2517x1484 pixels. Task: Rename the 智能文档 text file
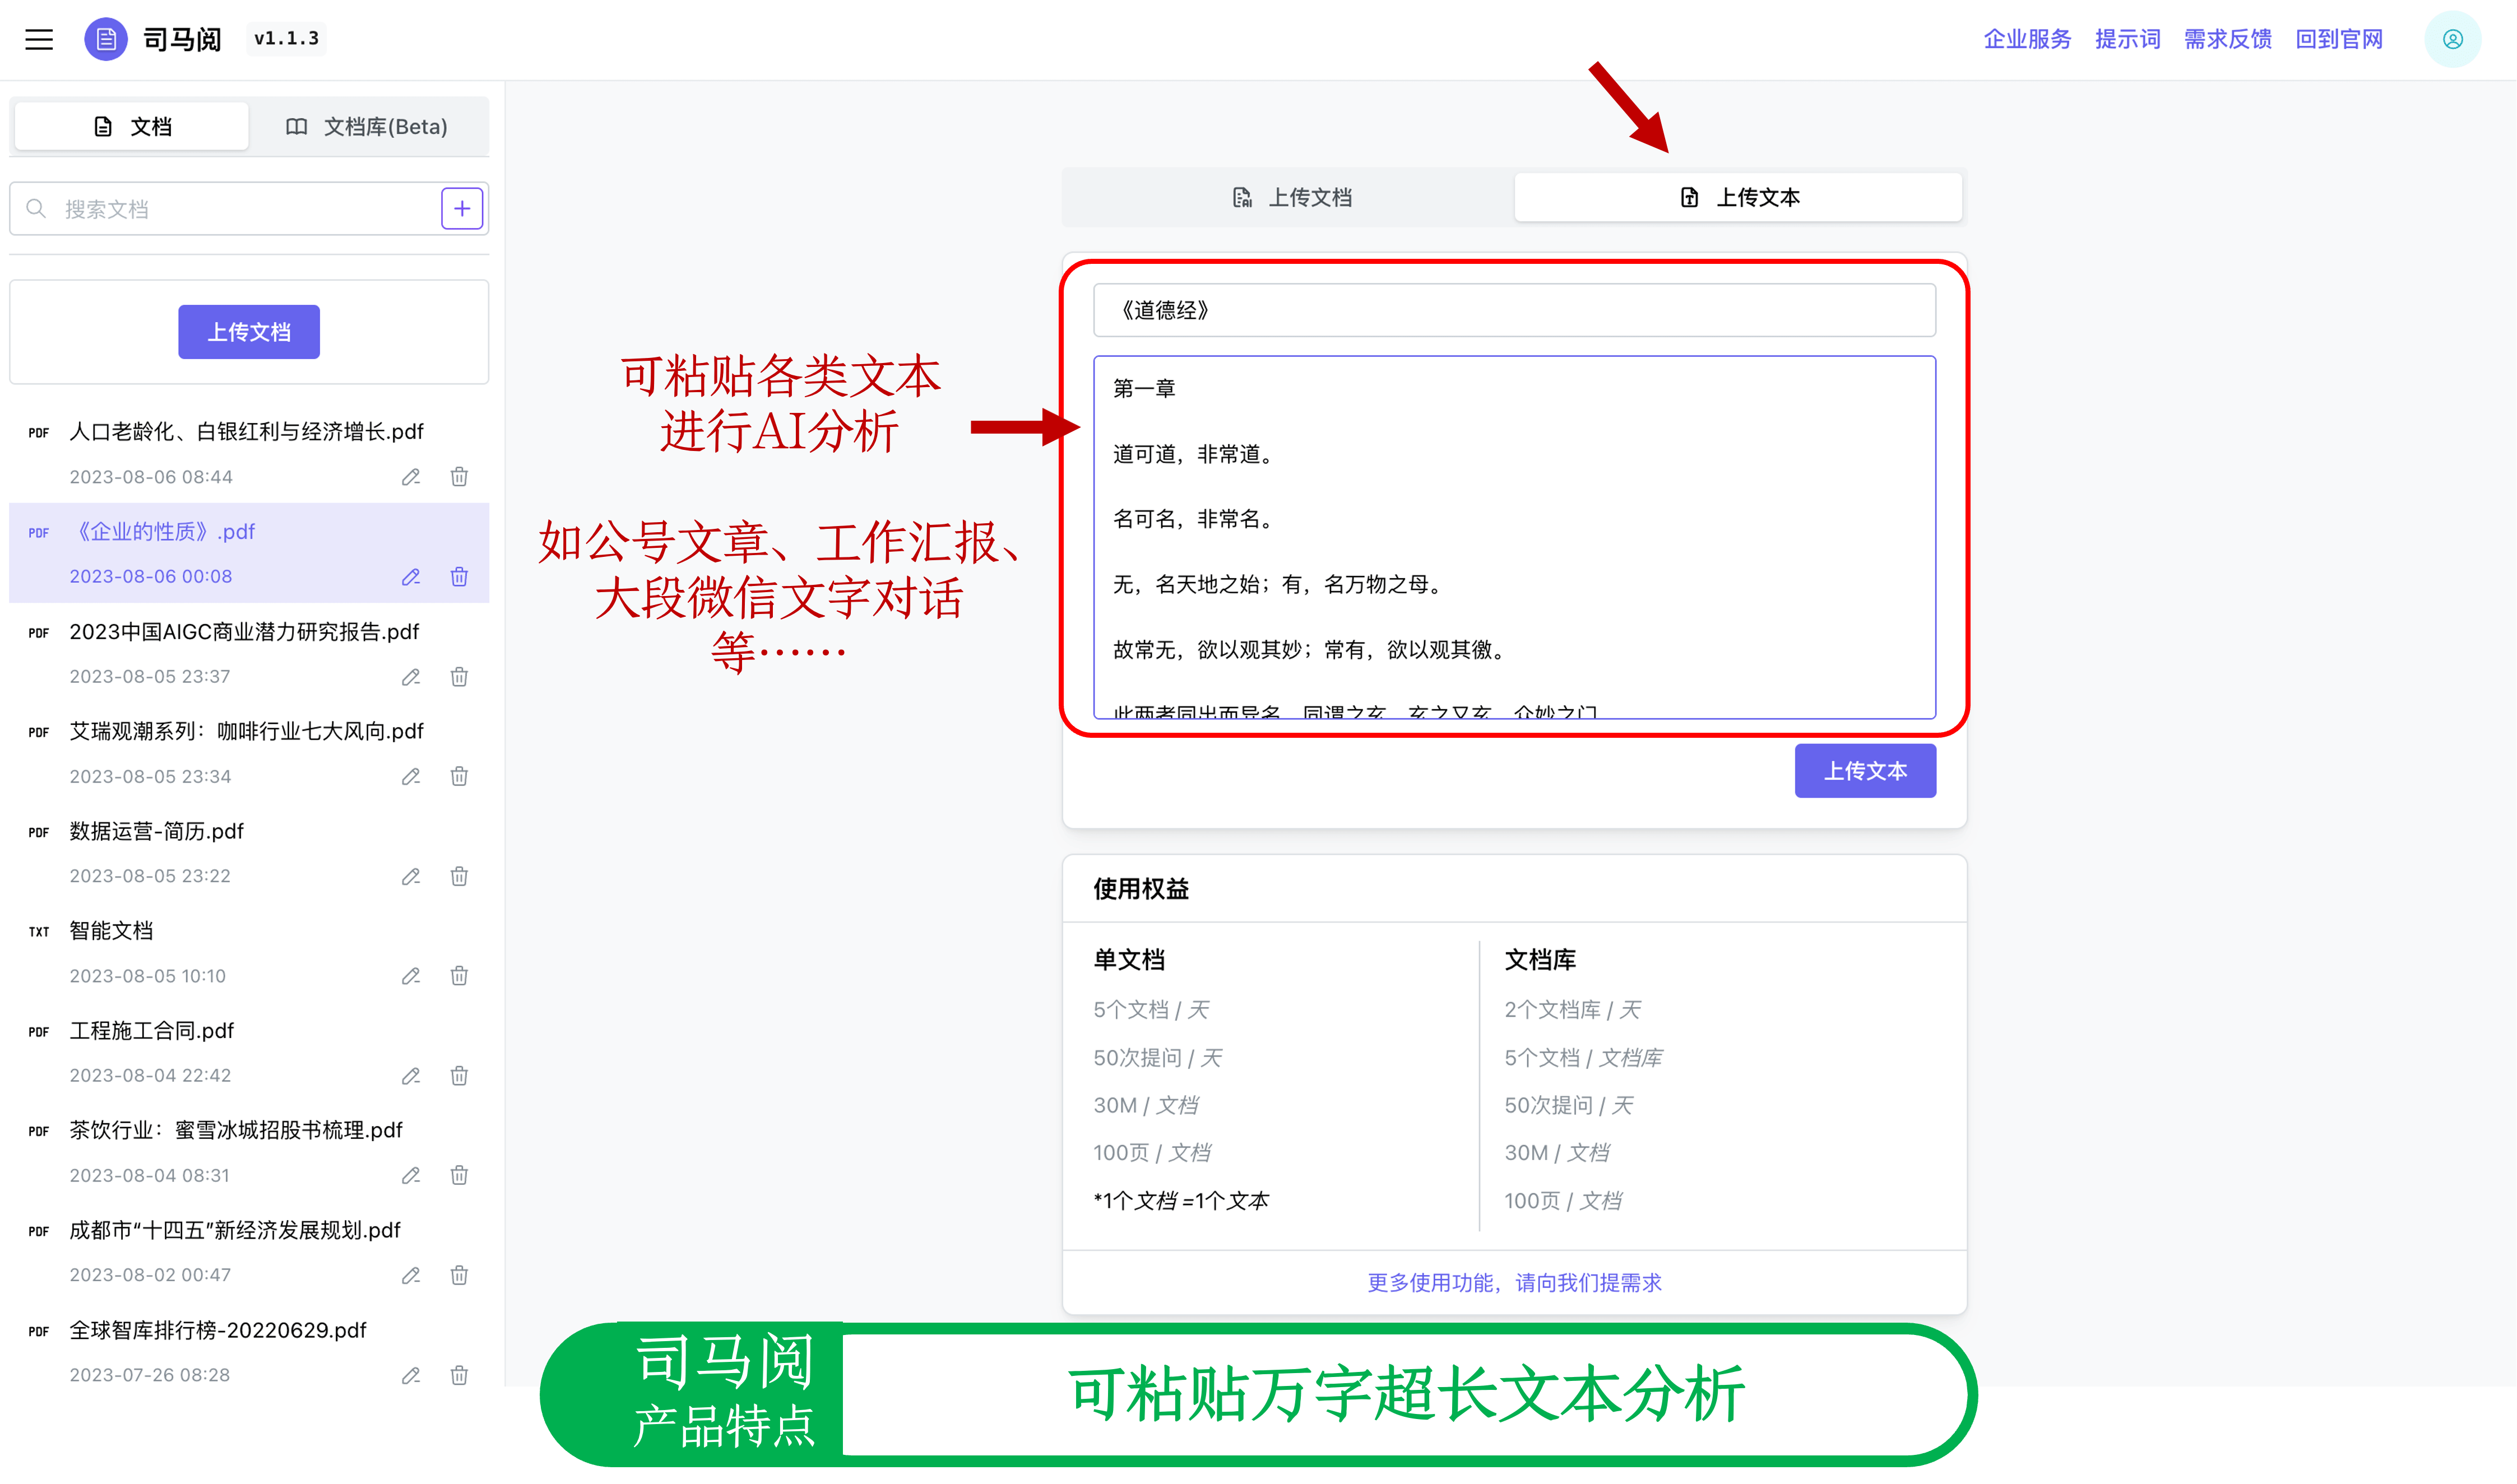[x=411, y=976]
